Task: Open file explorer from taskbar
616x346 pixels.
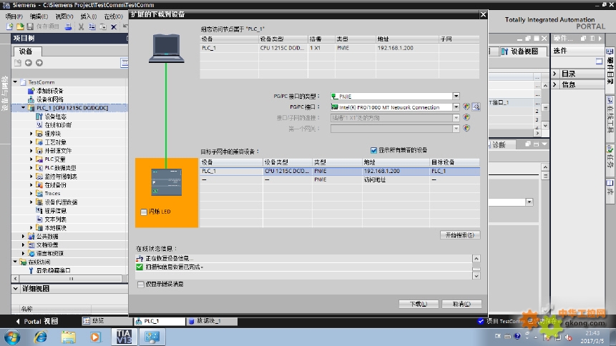Action: [x=69, y=337]
